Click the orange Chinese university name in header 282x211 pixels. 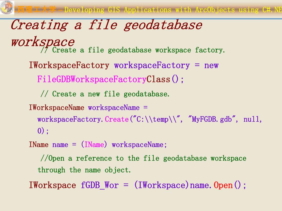click(x=35, y=10)
